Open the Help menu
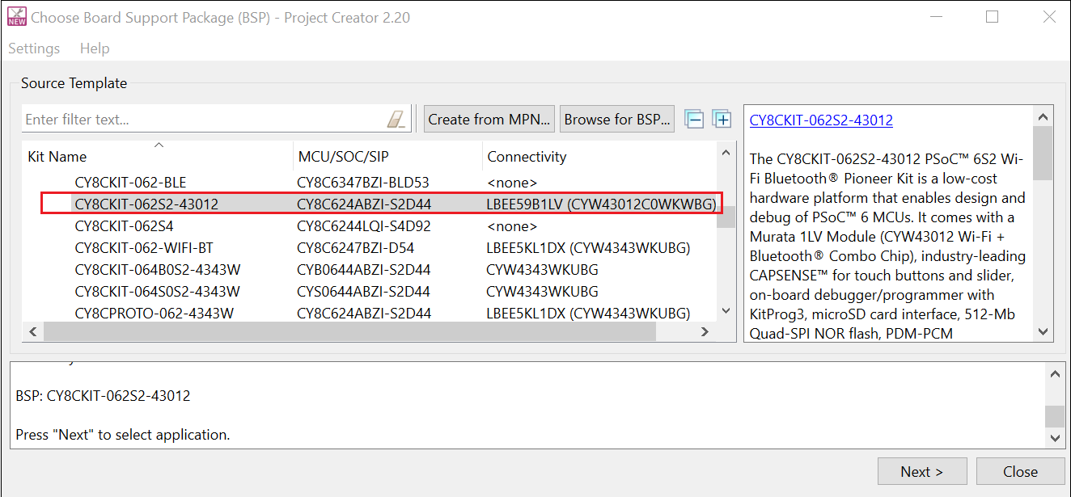 (x=95, y=48)
